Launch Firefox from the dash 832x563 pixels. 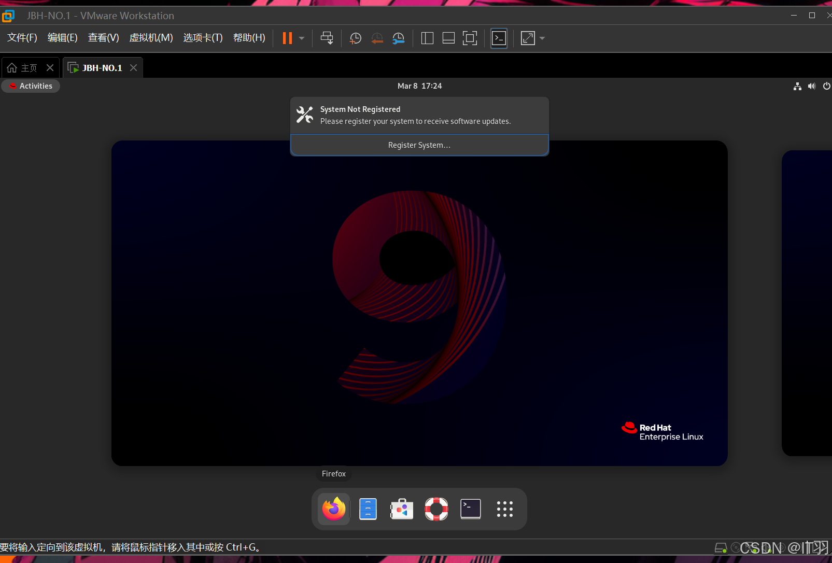tap(334, 509)
